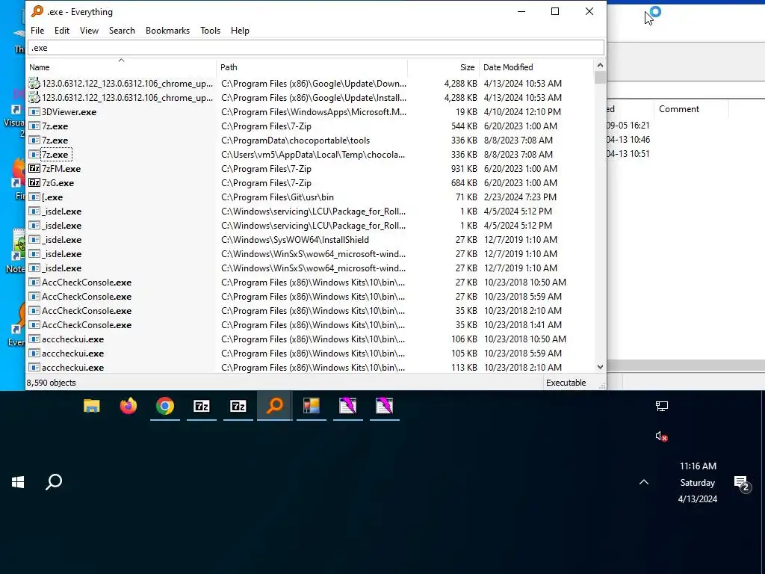Click the taskbar clock 11:16 AM

(698, 466)
